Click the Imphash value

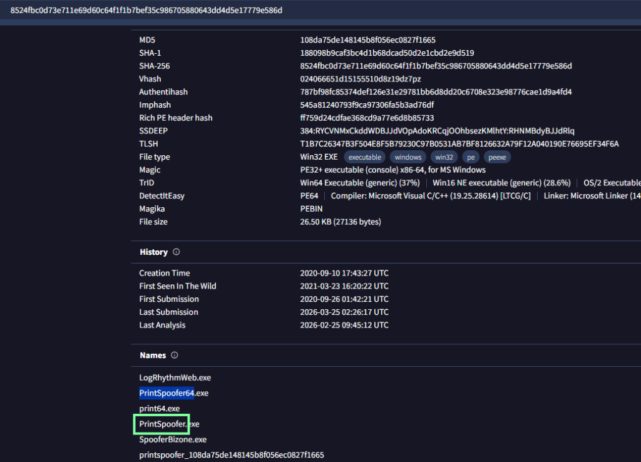pos(367,105)
